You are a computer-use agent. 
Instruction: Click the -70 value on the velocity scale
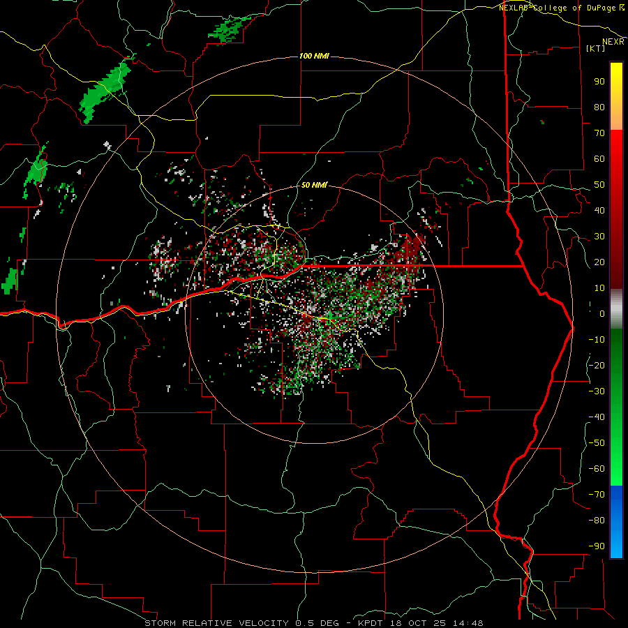597,495
